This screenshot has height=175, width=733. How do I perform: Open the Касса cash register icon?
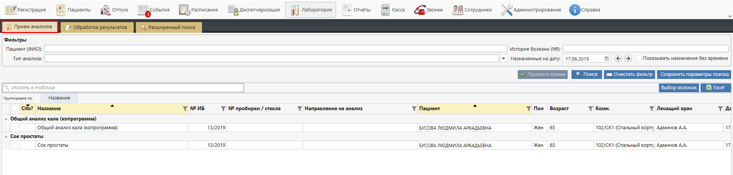385,10
